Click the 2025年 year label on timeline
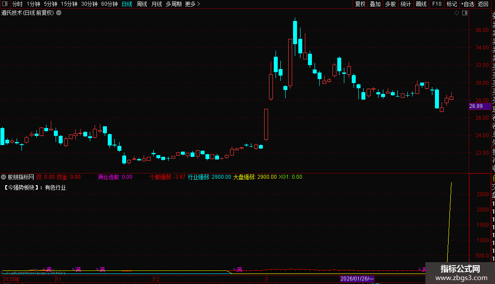The image size is (495, 284). point(11,279)
